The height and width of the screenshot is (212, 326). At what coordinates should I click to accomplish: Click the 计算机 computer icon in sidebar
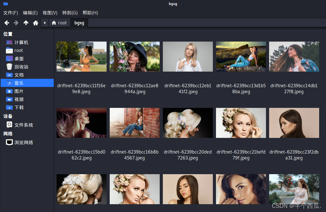(9, 42)
